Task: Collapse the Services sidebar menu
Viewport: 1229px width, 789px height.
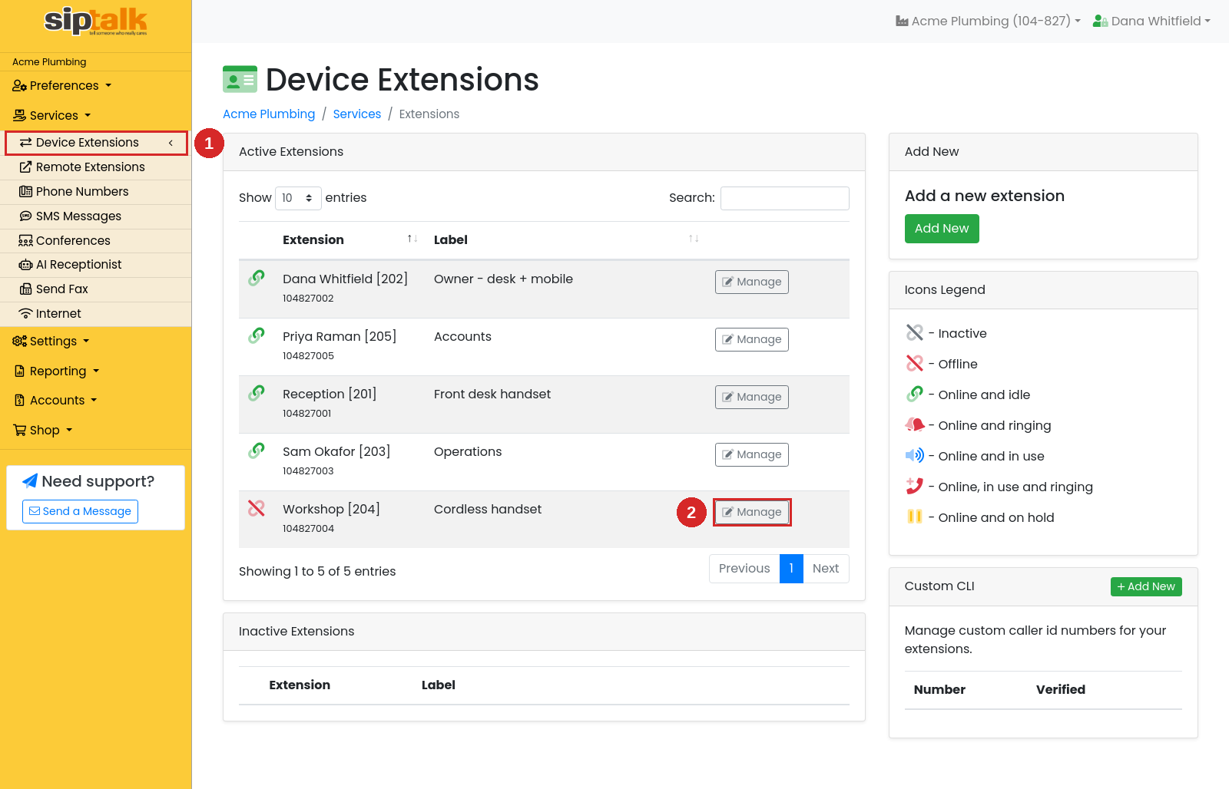Action: 52,115
